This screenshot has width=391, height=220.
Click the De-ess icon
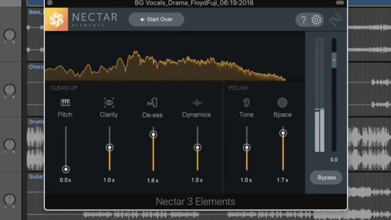[x=152, y=102]
